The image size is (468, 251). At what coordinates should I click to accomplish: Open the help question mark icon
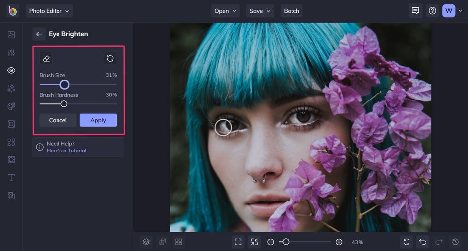(x=432, y=11)
